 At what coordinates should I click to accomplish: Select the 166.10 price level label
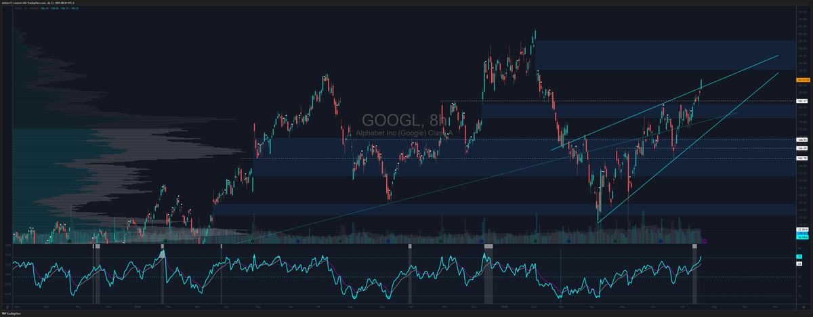point(801,148)
